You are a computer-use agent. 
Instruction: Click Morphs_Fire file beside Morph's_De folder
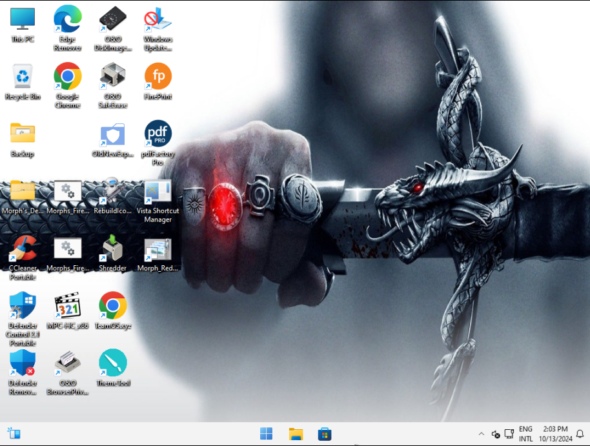point(68,197)
